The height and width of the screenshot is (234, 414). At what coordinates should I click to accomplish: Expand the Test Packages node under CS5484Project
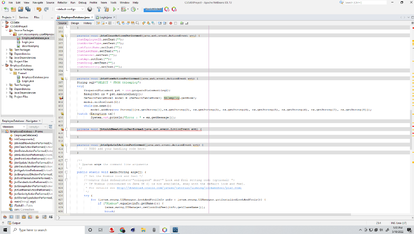(x=6, y=50)
